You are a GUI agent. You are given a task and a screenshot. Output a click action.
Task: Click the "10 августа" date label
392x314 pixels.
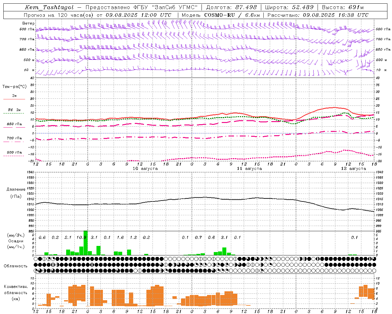pyautogui.click(x=145, y=169)
